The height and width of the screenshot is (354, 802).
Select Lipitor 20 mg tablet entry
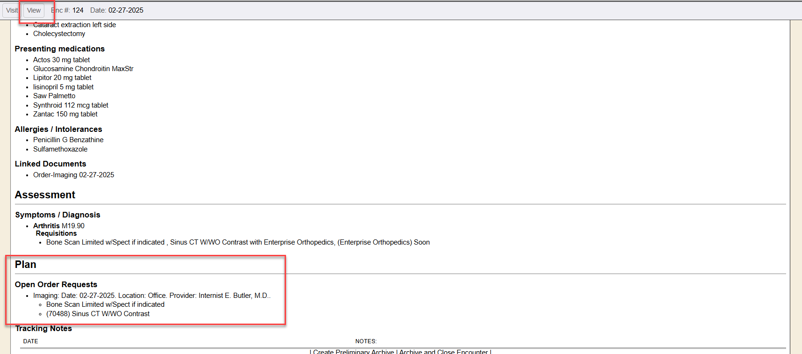62,78
